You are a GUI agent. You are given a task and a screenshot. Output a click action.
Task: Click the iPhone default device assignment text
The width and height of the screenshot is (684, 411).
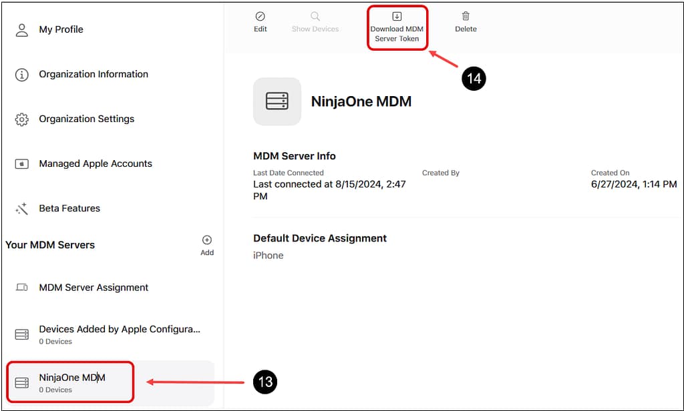(x=269, y=256)
